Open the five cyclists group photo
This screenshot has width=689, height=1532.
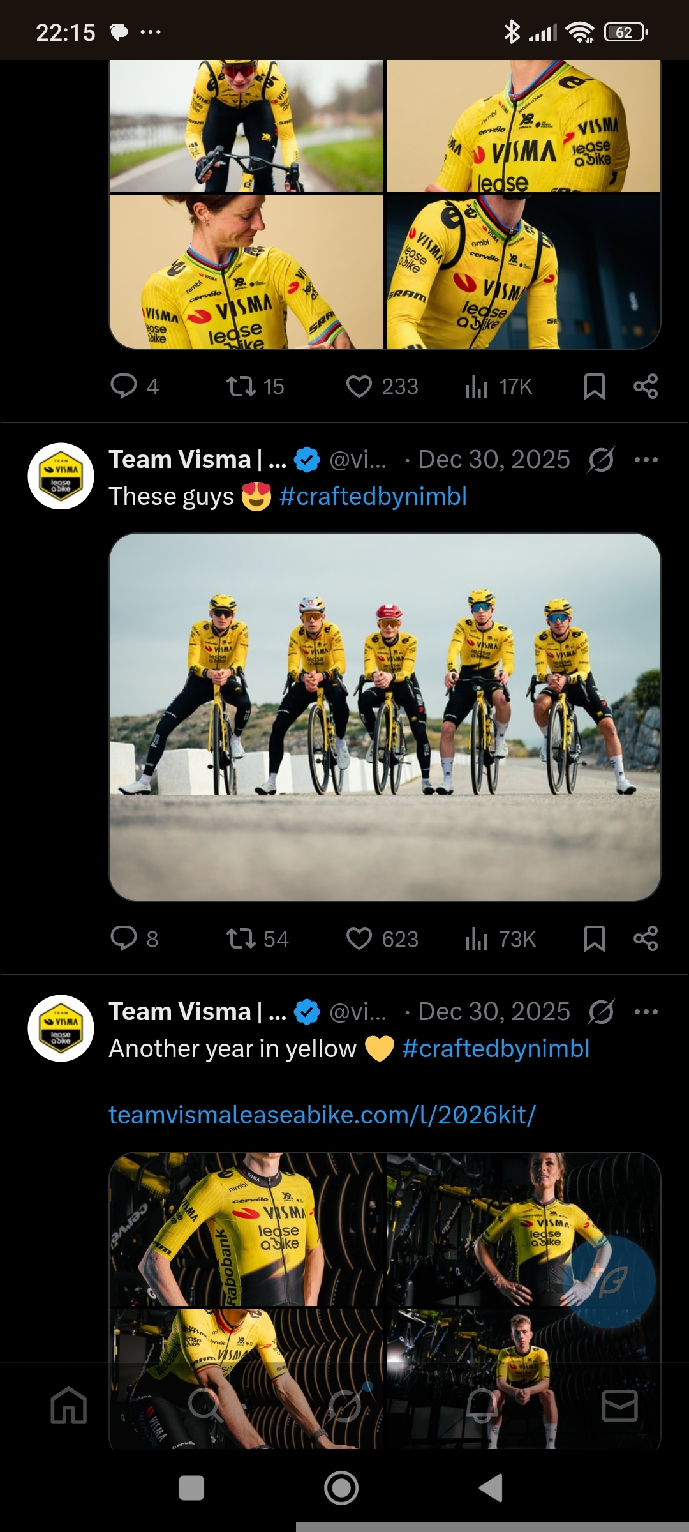(x=385, y=717)
